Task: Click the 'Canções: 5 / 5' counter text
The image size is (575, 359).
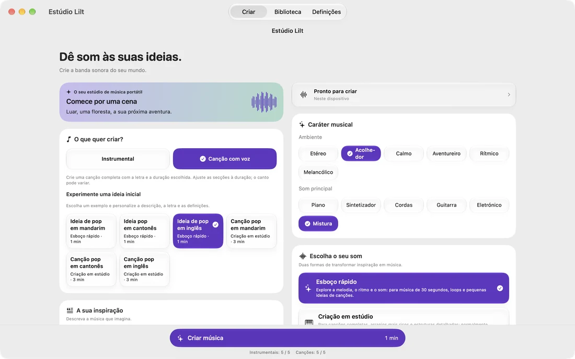Action: [310, 352]
